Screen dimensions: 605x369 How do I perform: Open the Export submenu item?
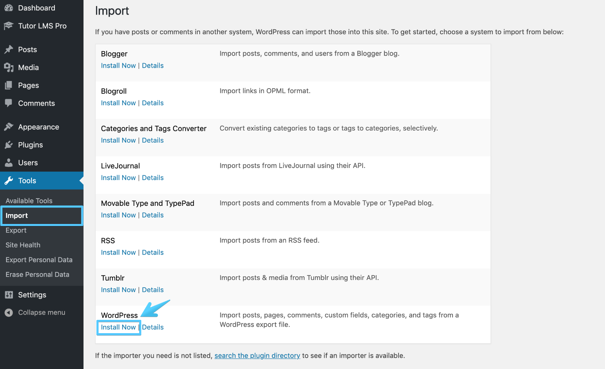coord(16,230)
